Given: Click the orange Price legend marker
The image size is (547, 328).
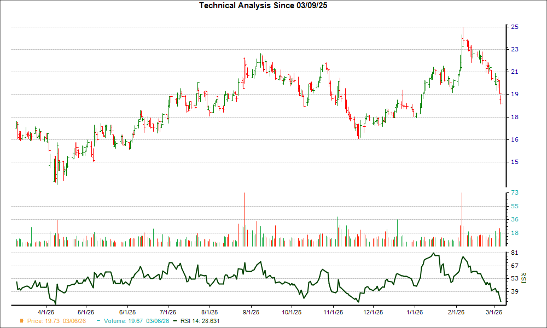Looking at the screenshot, I should (x=21, y=321).
